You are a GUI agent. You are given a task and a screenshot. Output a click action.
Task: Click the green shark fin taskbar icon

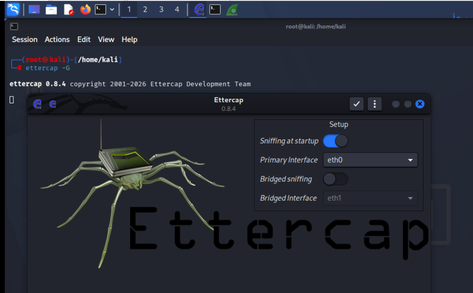pyautogui.click(x=232, y=10)
